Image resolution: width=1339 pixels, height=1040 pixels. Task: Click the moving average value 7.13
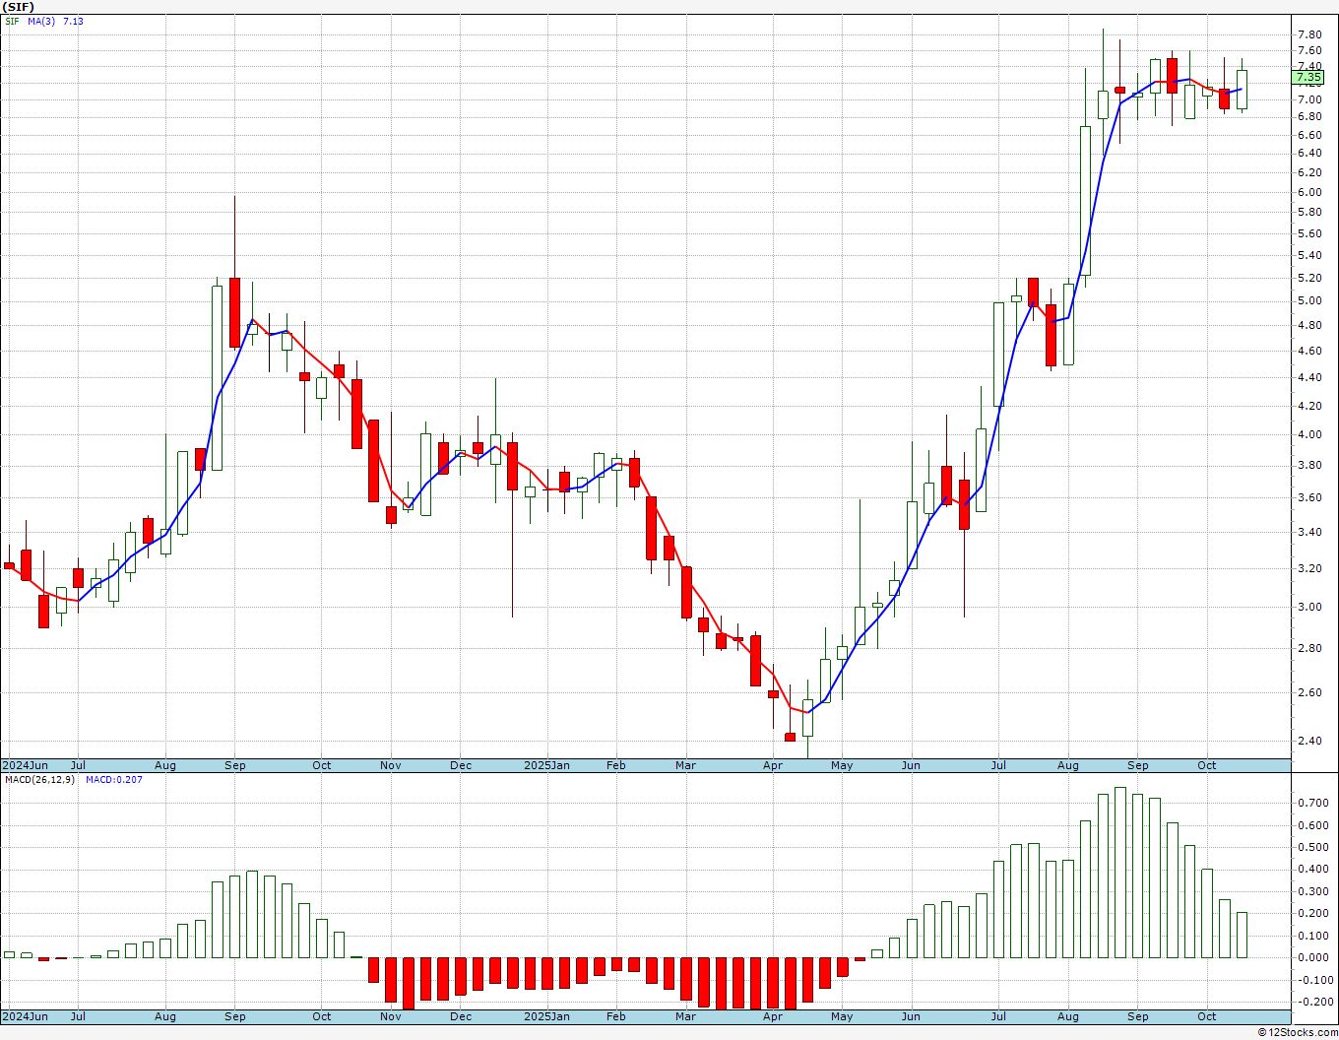point(73,21)
